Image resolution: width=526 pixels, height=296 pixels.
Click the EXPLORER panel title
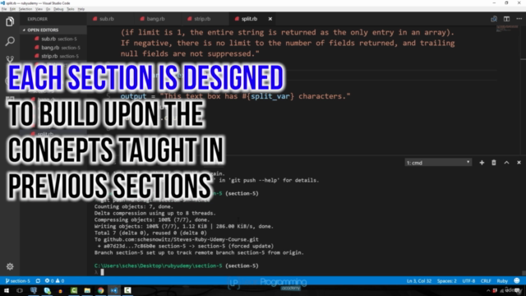point(37,19)
